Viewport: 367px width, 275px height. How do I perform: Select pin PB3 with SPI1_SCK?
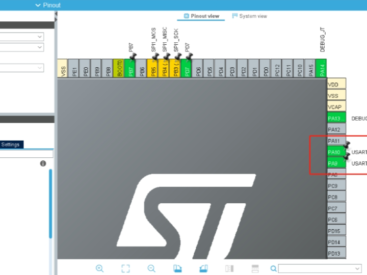coord(175,68)
